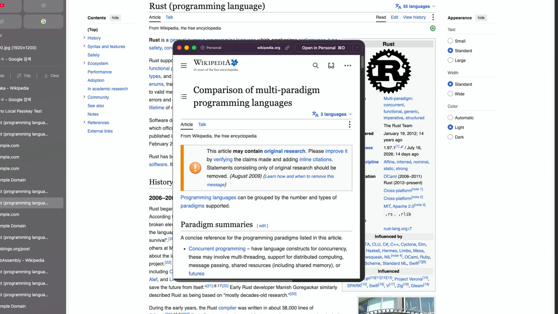Click the wikipedia.org address in the peek title bar

point(269,48)
